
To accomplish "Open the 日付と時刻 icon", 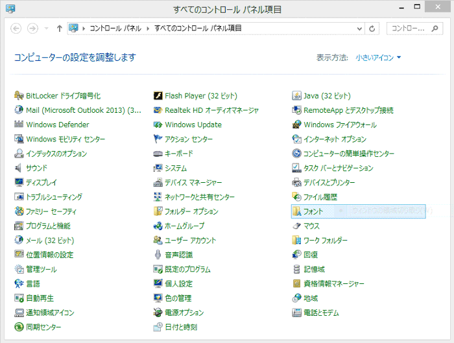I will (158, 327).
